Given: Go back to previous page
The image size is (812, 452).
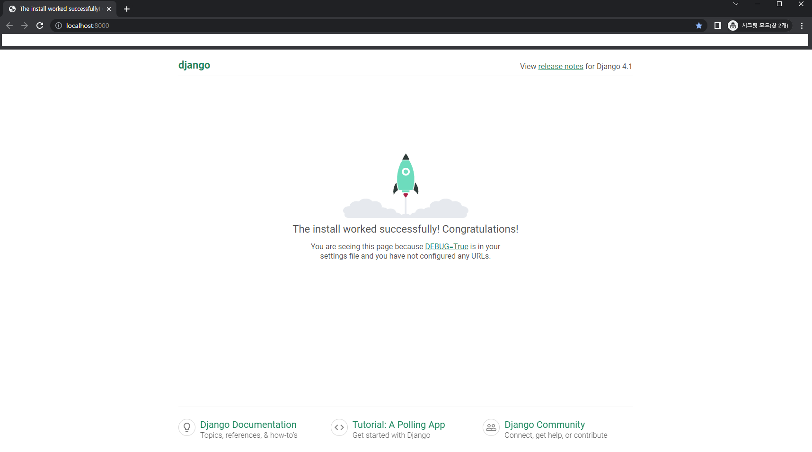Looking at the screenshot, I should point(9,26).
